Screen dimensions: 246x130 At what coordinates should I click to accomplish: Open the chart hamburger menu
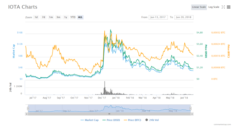pos(229,7)
